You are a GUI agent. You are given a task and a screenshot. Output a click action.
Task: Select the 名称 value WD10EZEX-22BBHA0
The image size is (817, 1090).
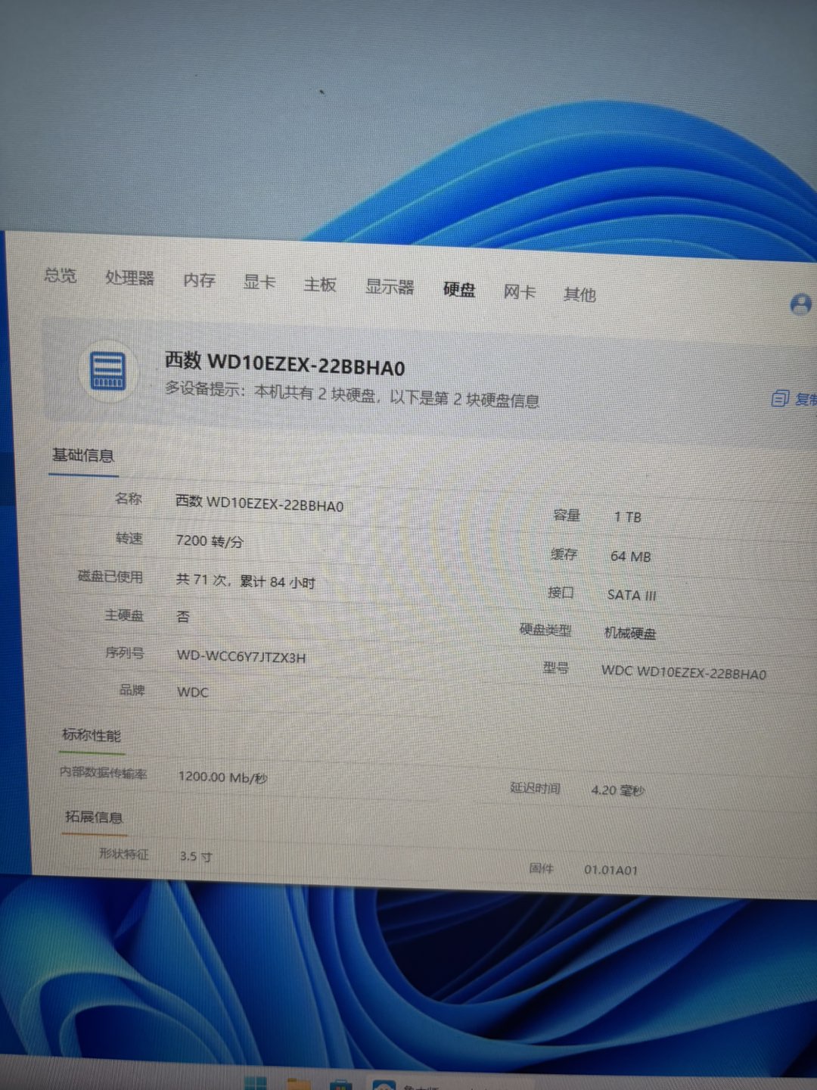coord(259,503)
